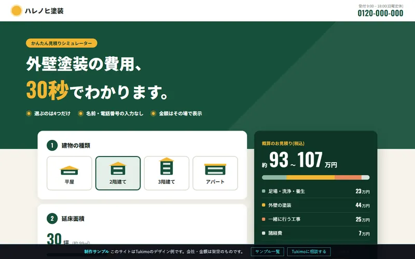Click the 23万円 amount value
Image resolution: width=415 pixels, height=259 pixels.
click(x=362, y=191)
